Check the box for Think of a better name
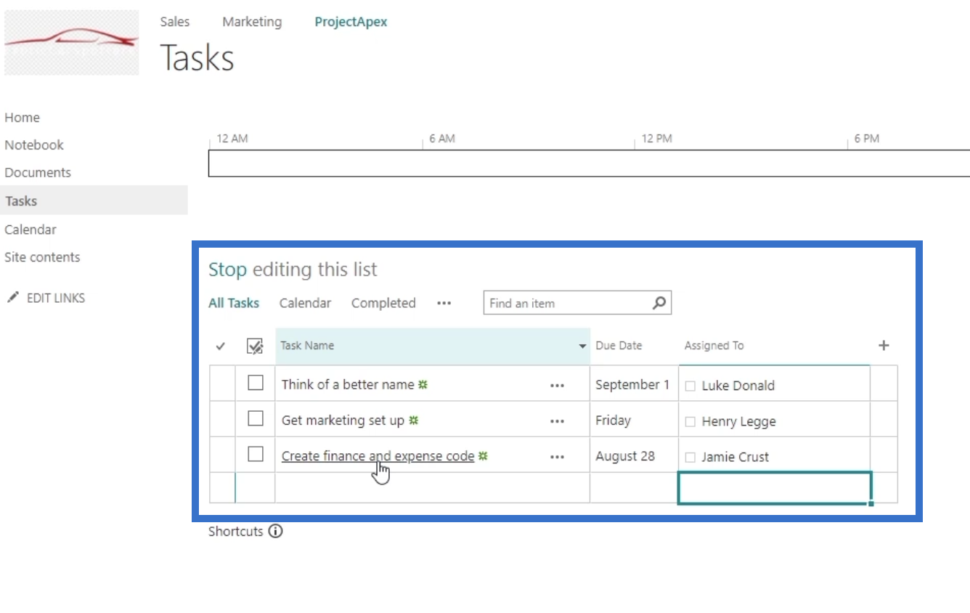Screen dimensions: 970x613 click(x=256, y=382)
